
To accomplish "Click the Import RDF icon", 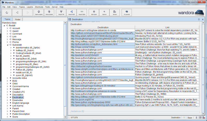I will click(72, 12).
